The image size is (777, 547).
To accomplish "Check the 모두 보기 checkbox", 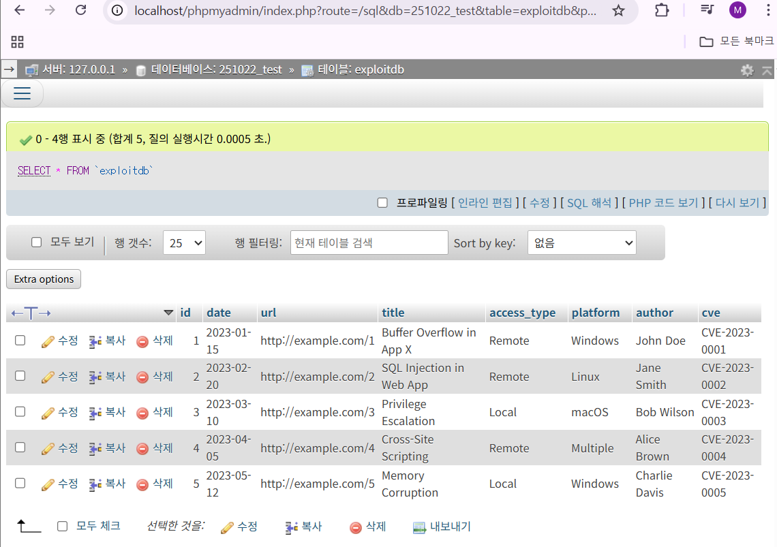I will pyautogui.click(x=36, y=241).
